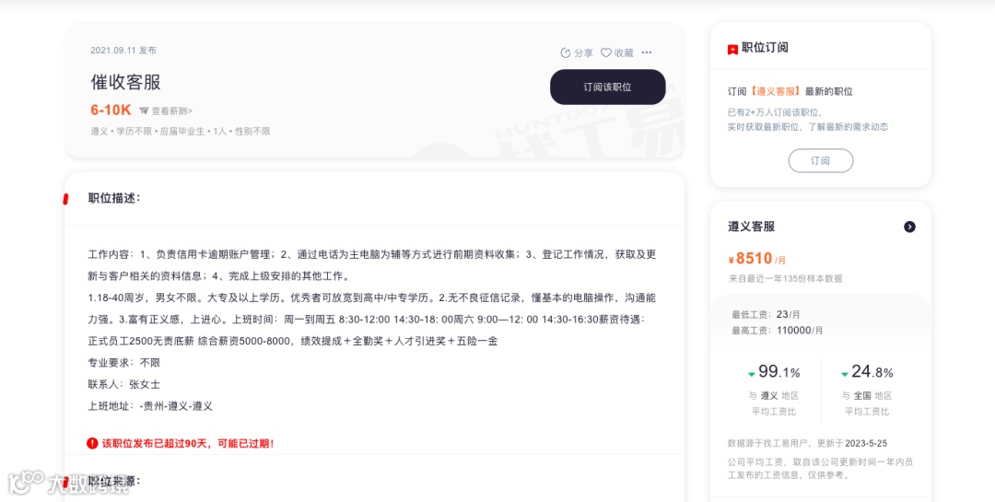Click 来自最近一年135份样本数据 note
This screenshot has height=502, width=995.
pyautogui.click(x=785, y=278)
